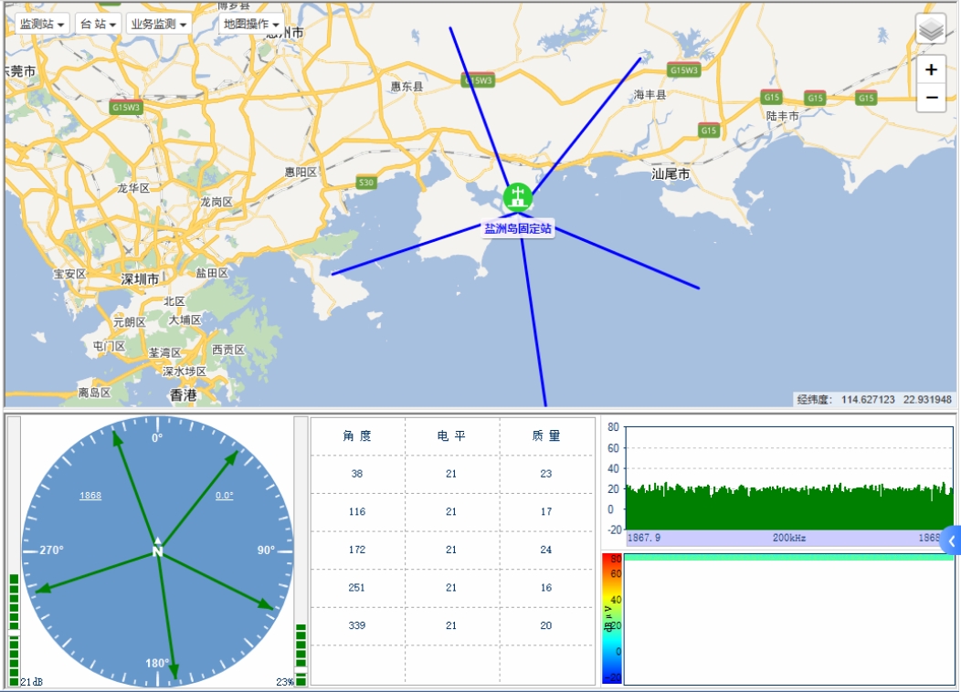Zoom out with the minus button
The width and height of the screenshot is (961, 692).
coord(931,97)
